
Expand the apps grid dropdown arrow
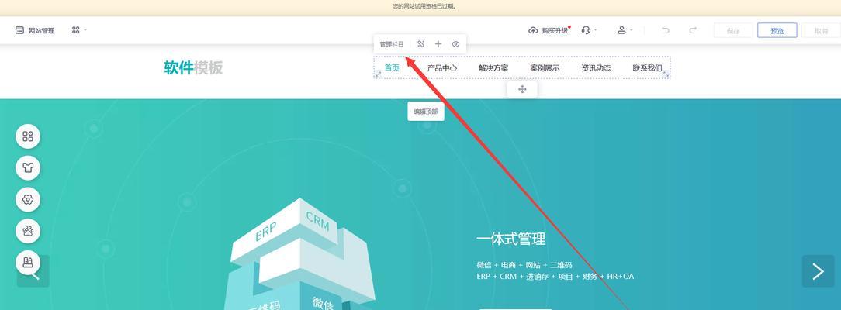click(x=85, y=30)
